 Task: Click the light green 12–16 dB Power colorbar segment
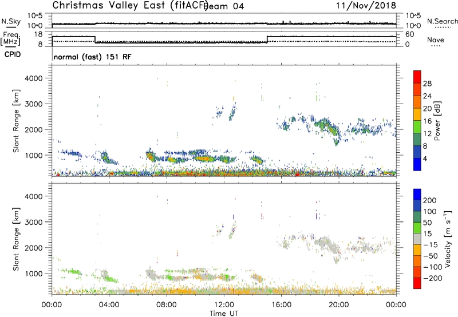(x=417, y=126)
